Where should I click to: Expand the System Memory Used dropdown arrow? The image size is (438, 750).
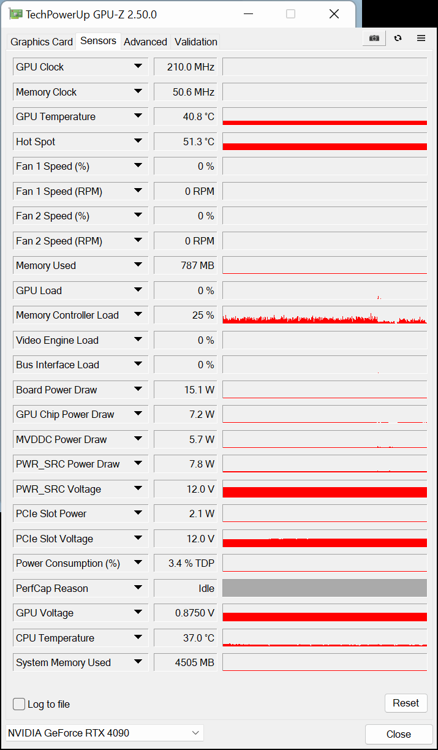coord(138,662)
